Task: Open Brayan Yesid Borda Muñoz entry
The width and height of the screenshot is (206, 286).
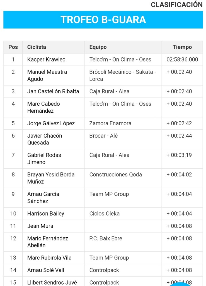Action: pos(51,178)
